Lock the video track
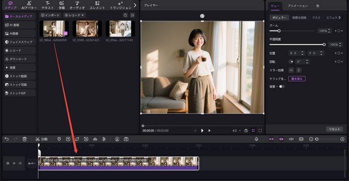 pos(8,164)
